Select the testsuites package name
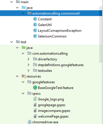 pyautogui.click(x=45, y=71)
